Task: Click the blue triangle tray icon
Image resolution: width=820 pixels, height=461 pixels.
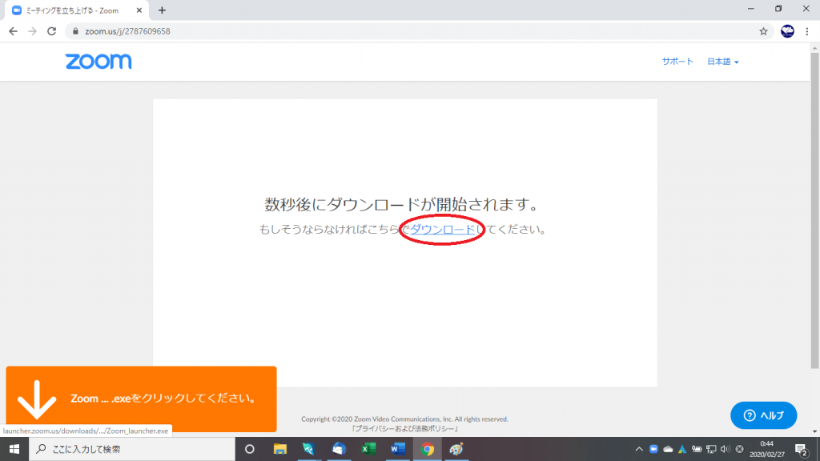Action: click(682, 449)
